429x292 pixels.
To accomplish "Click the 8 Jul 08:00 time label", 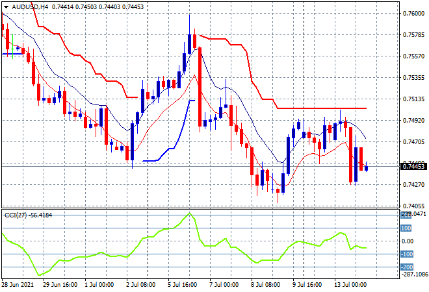I will 265,285.
